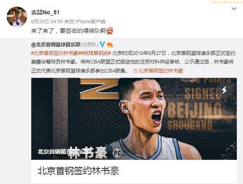Open the article card title 北京首钢签约林书豪
The width and height of the screenshot is (243, 184).
(x=78, y=171)
